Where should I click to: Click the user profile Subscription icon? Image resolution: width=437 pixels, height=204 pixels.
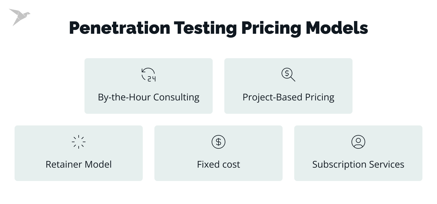coord(358,142)
